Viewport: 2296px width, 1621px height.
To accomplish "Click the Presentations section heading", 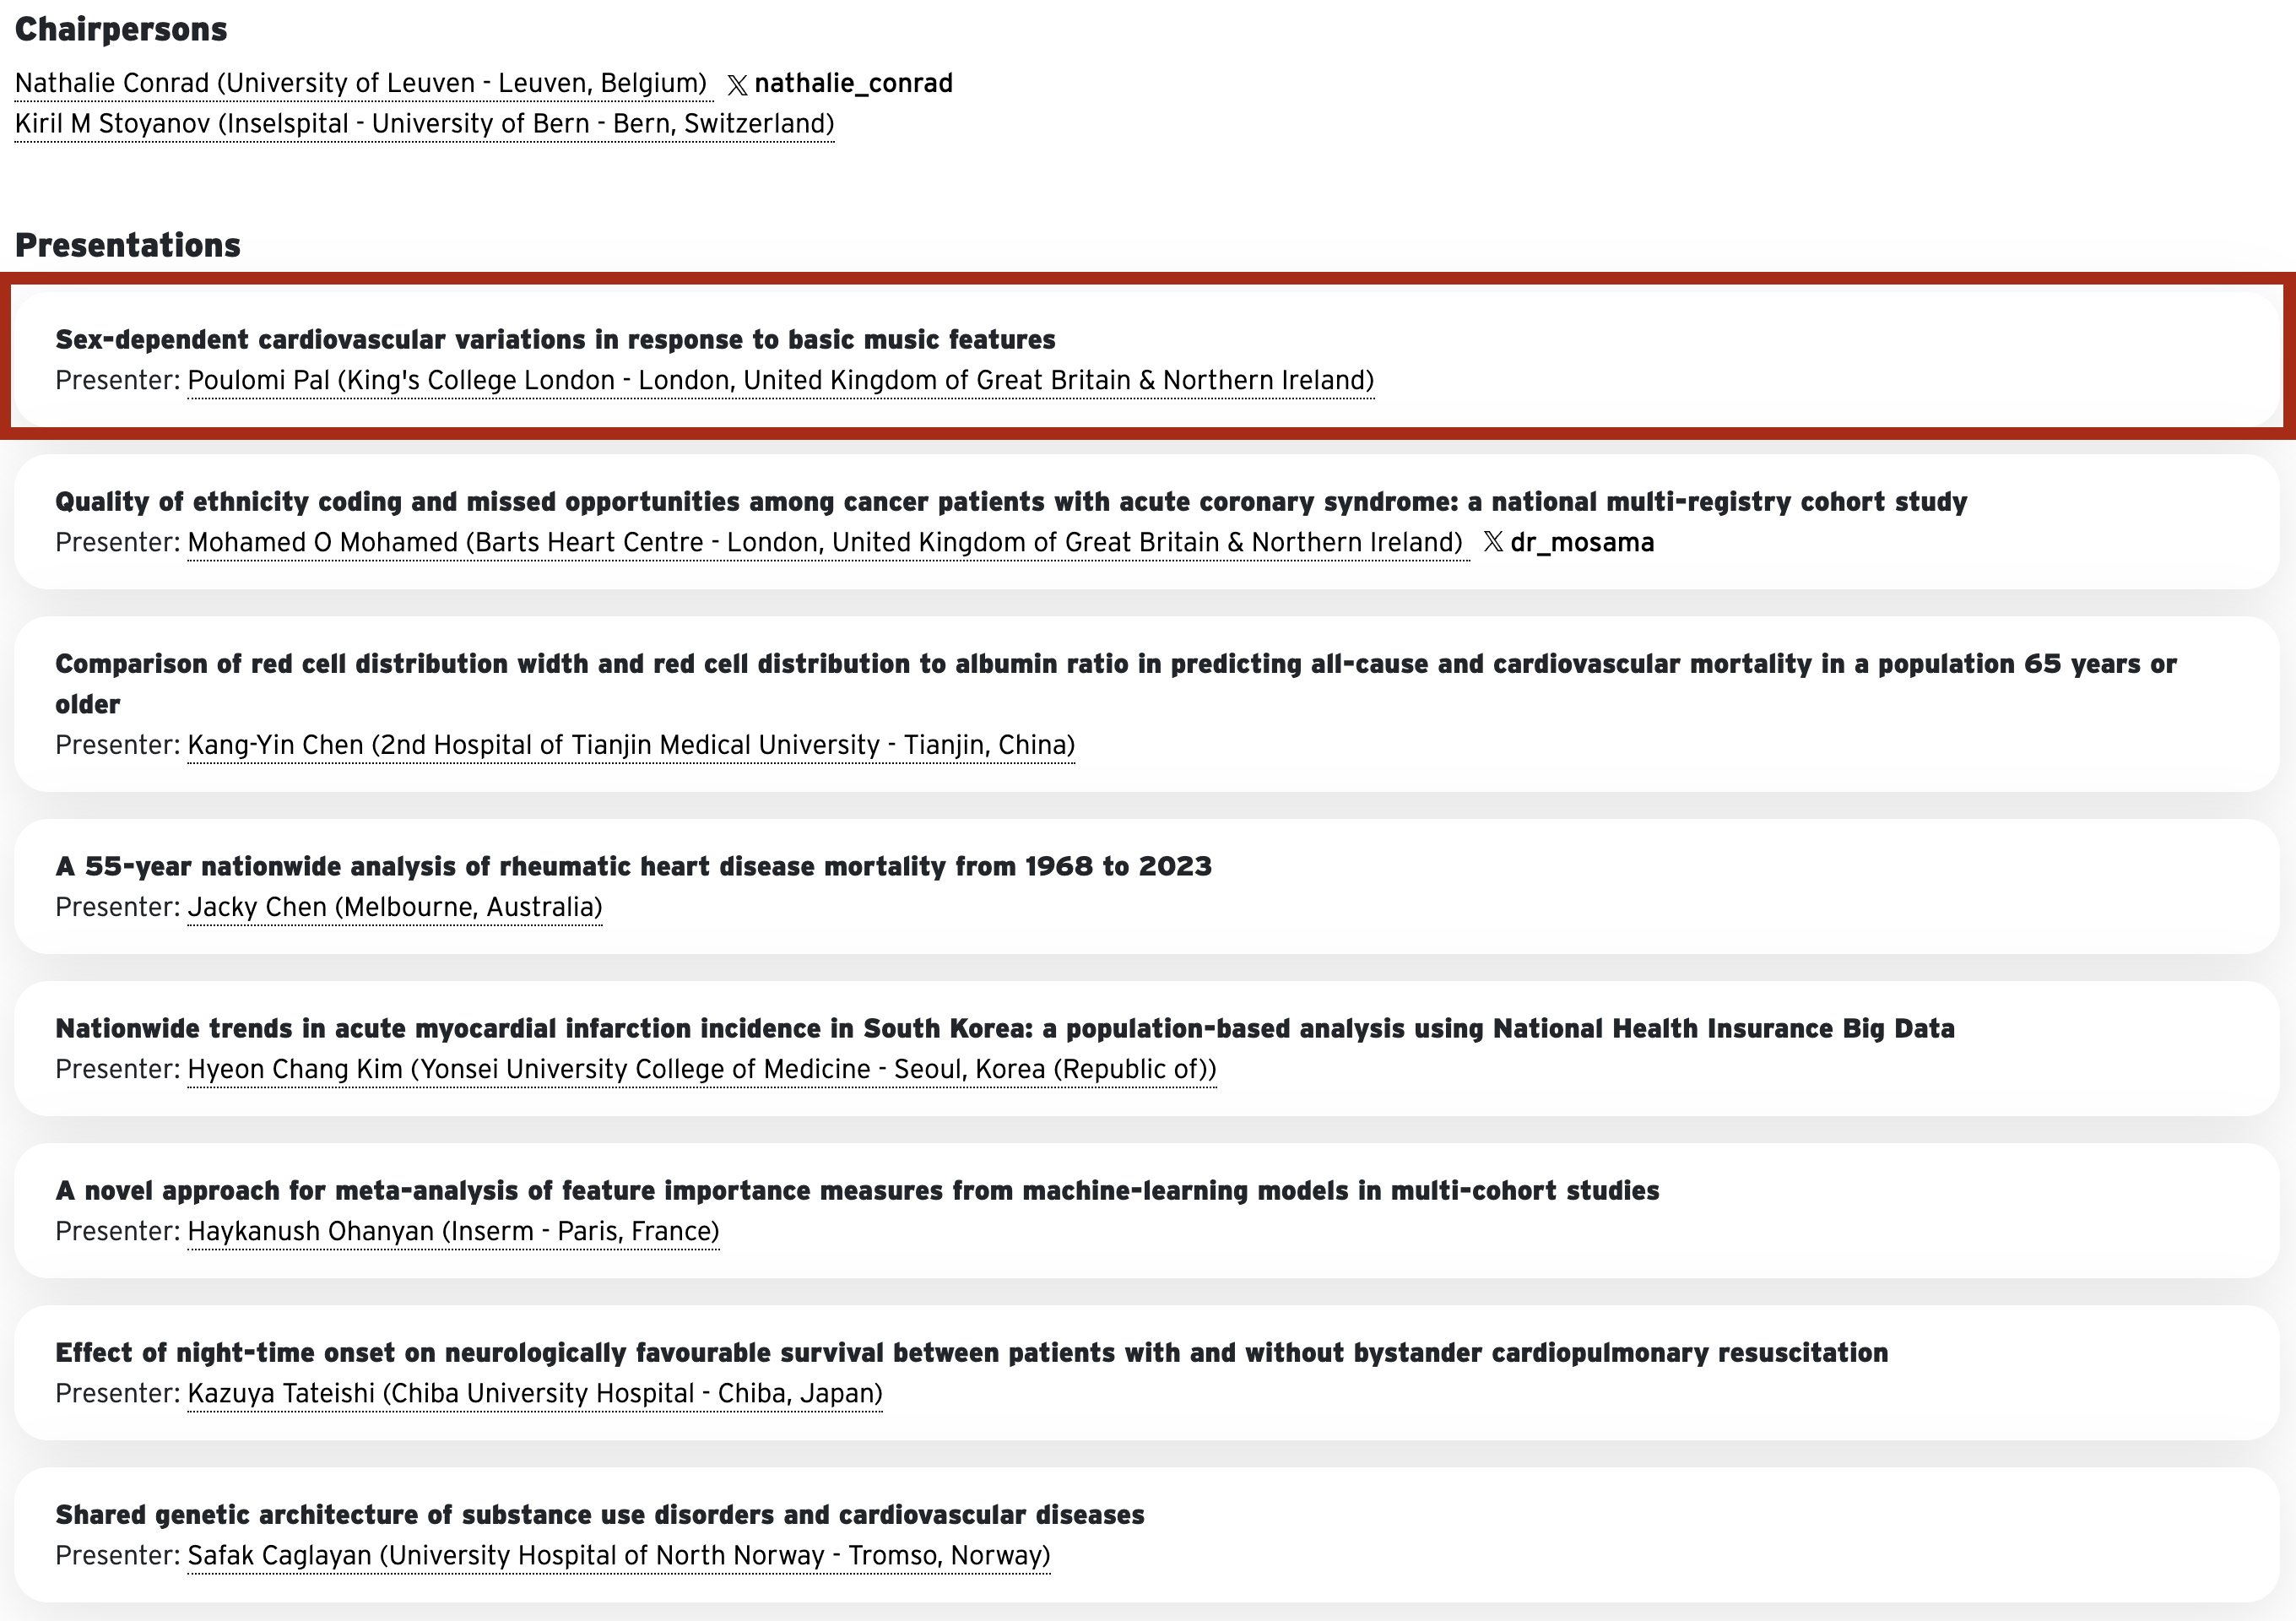I will (127, 245).
